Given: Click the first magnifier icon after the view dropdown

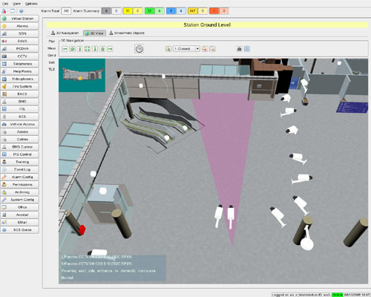Looking at the screenshot, I should point(204,49).
